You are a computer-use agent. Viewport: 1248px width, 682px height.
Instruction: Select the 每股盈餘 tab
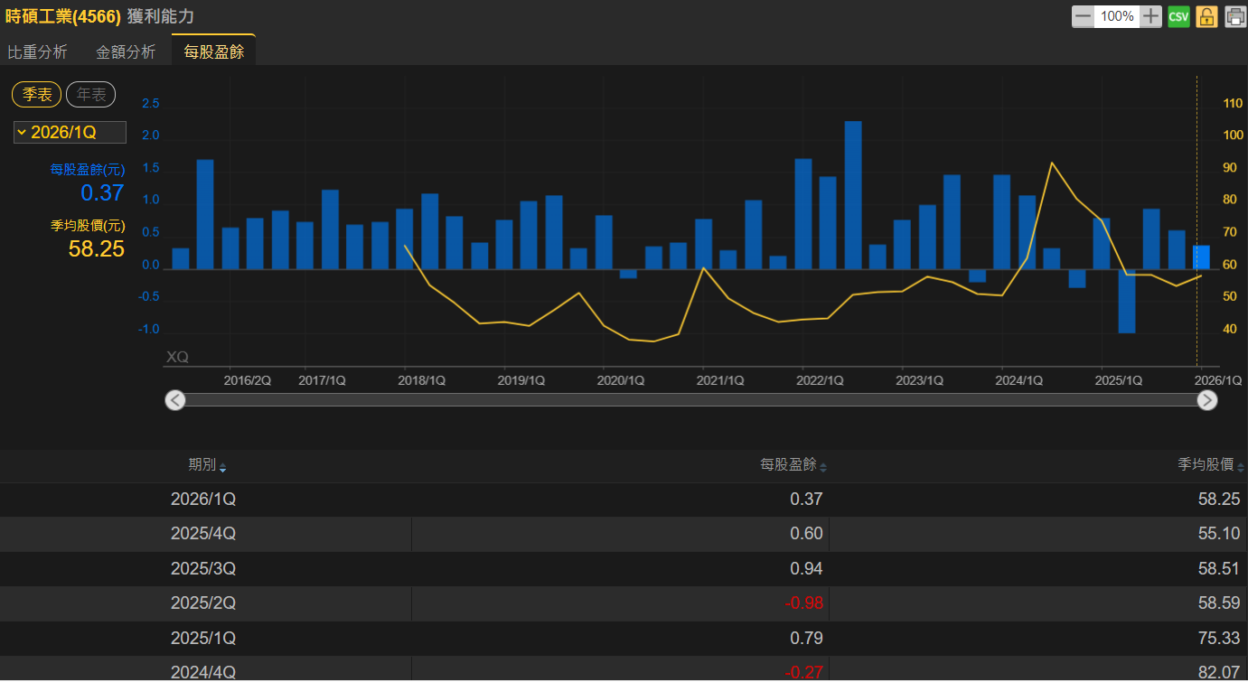coord(214,51)
